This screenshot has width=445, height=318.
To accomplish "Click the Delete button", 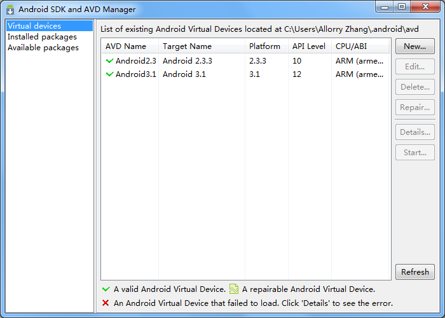I will (x=415, y=87).
